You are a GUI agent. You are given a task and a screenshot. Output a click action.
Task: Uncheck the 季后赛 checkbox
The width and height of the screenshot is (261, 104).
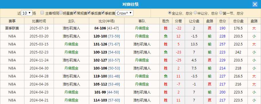click(89, 13)
